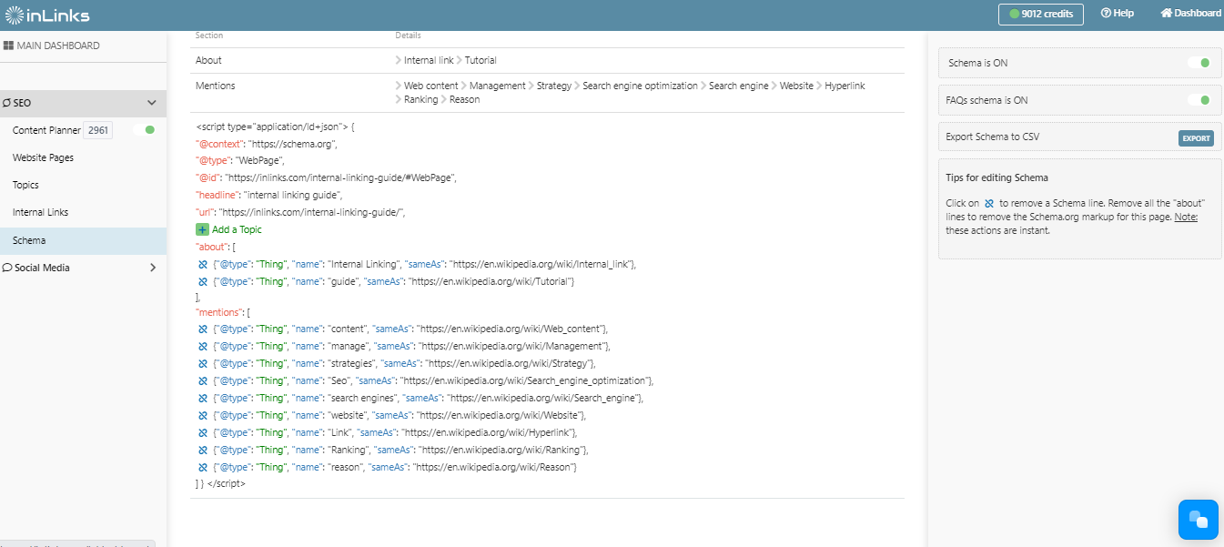Open Topics in the sidebar

pyautogui.click(x=25, y=185)
